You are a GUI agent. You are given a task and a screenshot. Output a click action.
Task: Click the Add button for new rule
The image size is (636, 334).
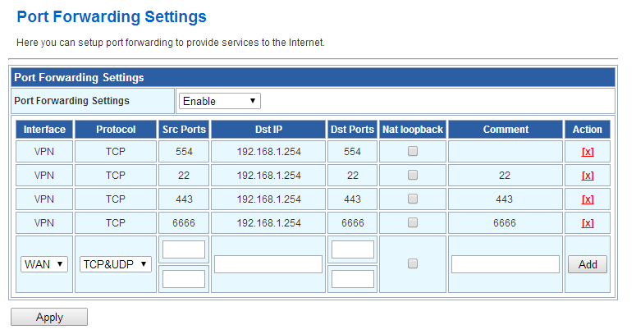(x=587, y=264)
